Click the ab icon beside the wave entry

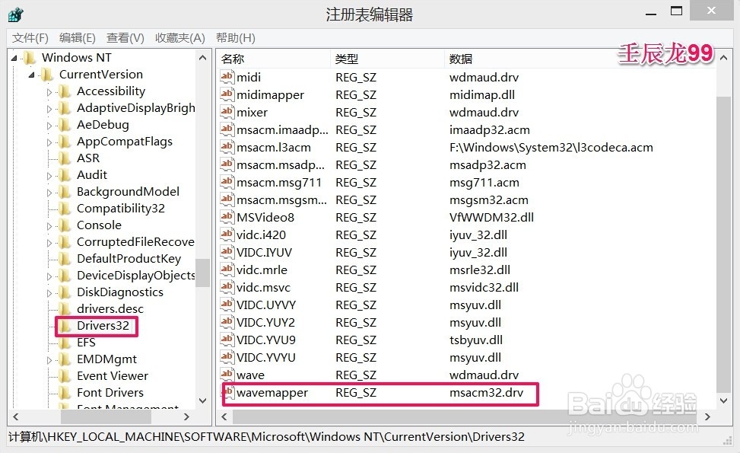pos(227,375)
